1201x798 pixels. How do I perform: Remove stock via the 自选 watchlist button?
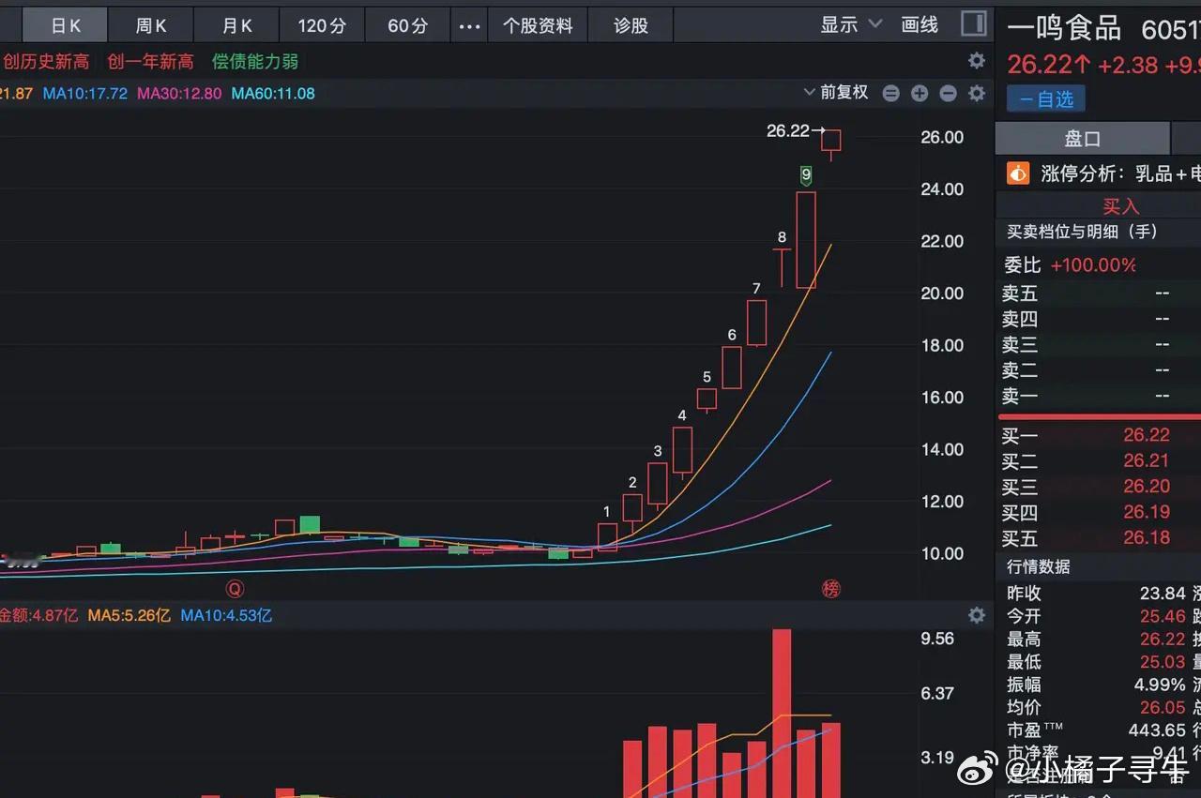(x=1046, y=98)
